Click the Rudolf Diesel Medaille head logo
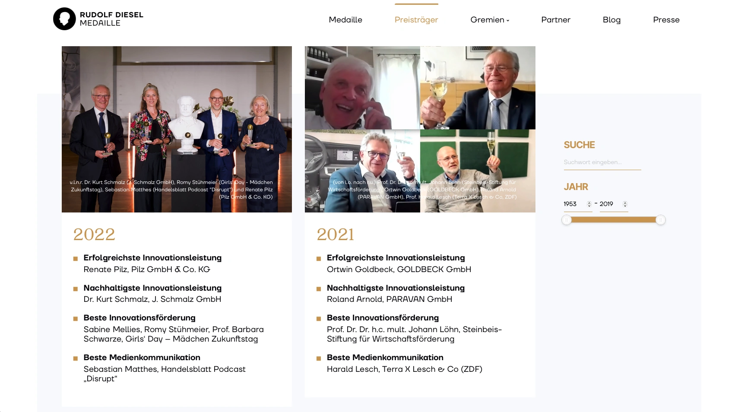 [64, 19]
